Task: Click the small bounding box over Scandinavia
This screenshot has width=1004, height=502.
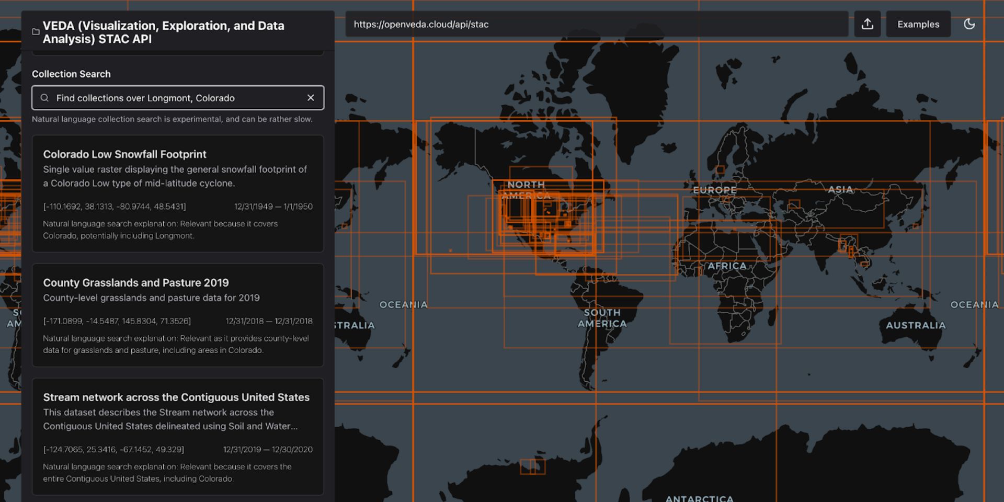Action: (720, 170)
